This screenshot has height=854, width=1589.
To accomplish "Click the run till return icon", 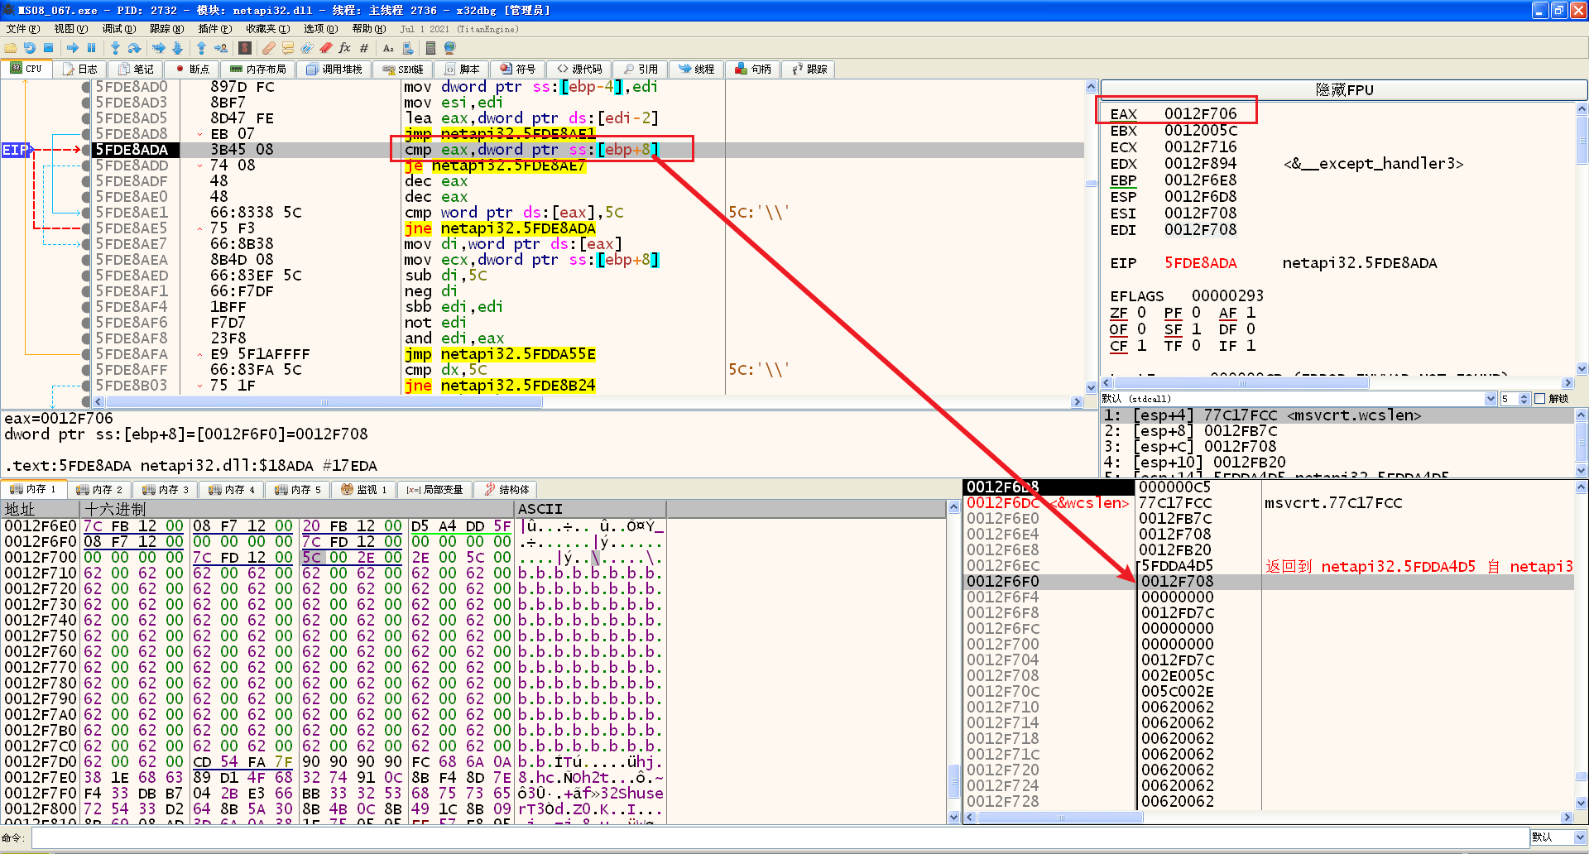I will click(x=201, y=48).
